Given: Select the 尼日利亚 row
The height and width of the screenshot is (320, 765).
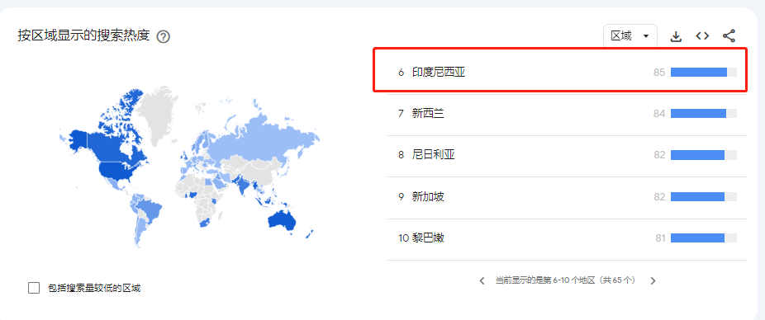Looking at the screenshot, I should tap(567, 155).
